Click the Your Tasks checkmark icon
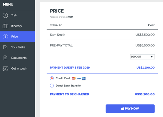Image resolution: width=163 pixels, height=117 pixels. (5, 47)
